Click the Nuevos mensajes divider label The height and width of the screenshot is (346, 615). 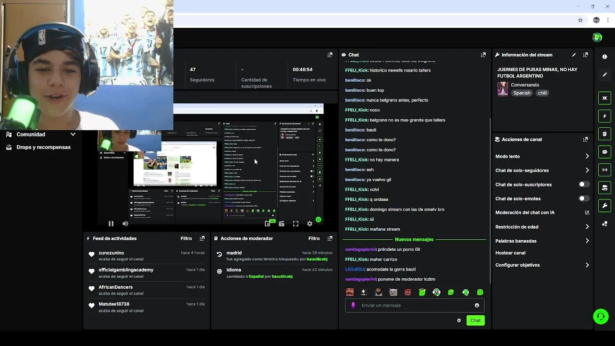coord(414,239)
